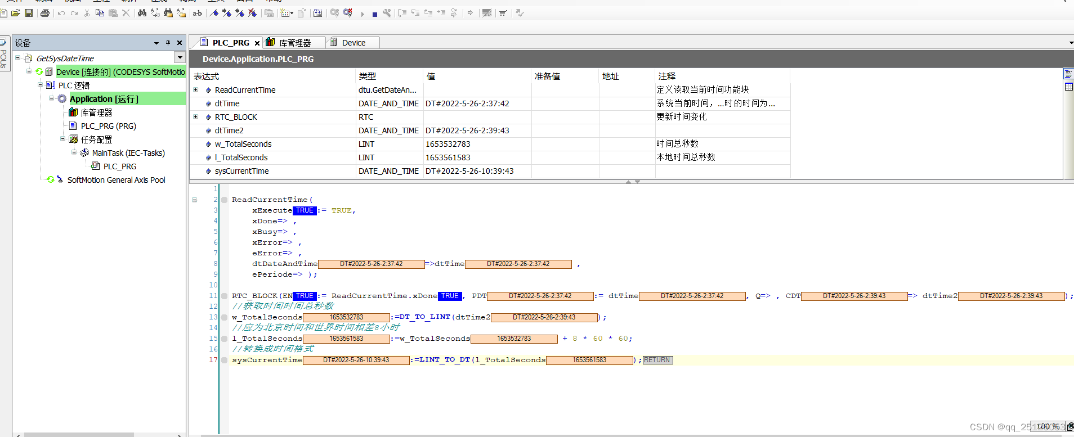Open the GetSysDateTime project dropdown
Image resolution: width=1074 pixels, height=437 pixels.
pos(180,57)
